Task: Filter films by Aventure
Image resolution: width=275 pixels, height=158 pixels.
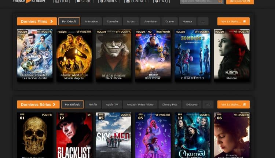Action: [150, 21]
